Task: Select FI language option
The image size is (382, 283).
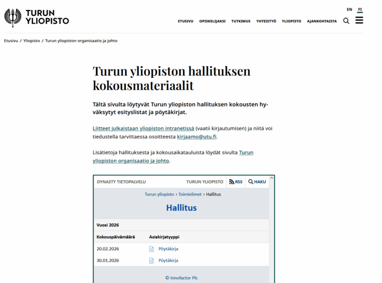Action: click(360, 10)
